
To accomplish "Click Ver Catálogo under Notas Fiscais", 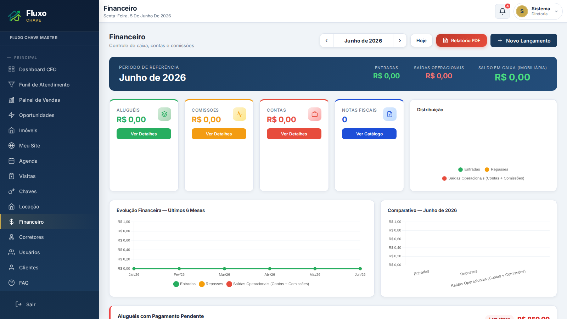I will pyautogui.click(x=369, y=134).
